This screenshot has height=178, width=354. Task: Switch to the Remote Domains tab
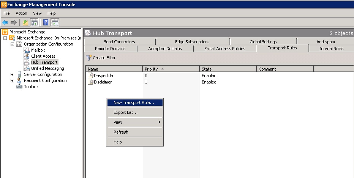tap(111, 49)
